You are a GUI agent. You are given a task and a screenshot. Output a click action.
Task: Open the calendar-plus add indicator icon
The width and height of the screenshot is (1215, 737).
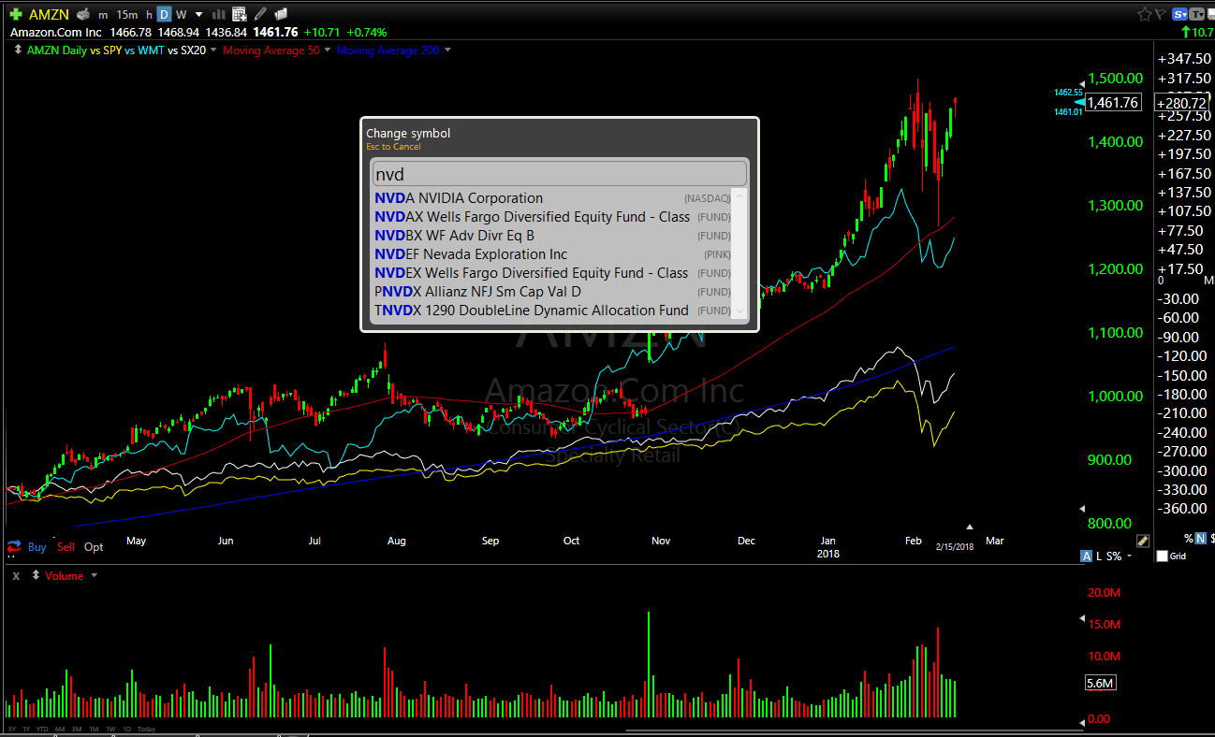click(x=240, y=14)
